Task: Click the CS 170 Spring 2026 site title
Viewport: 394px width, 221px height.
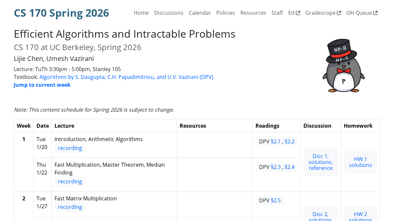Action: point(61,13)
